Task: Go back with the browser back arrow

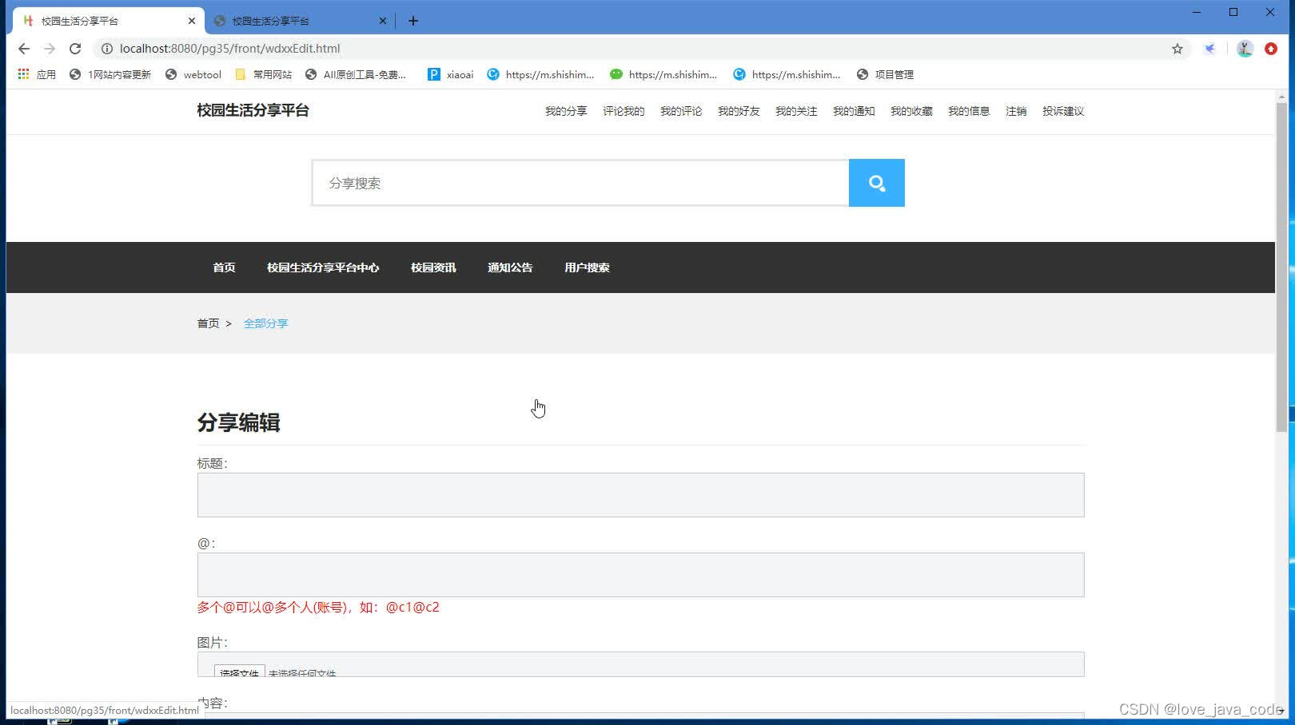Action: pos(24,49)
